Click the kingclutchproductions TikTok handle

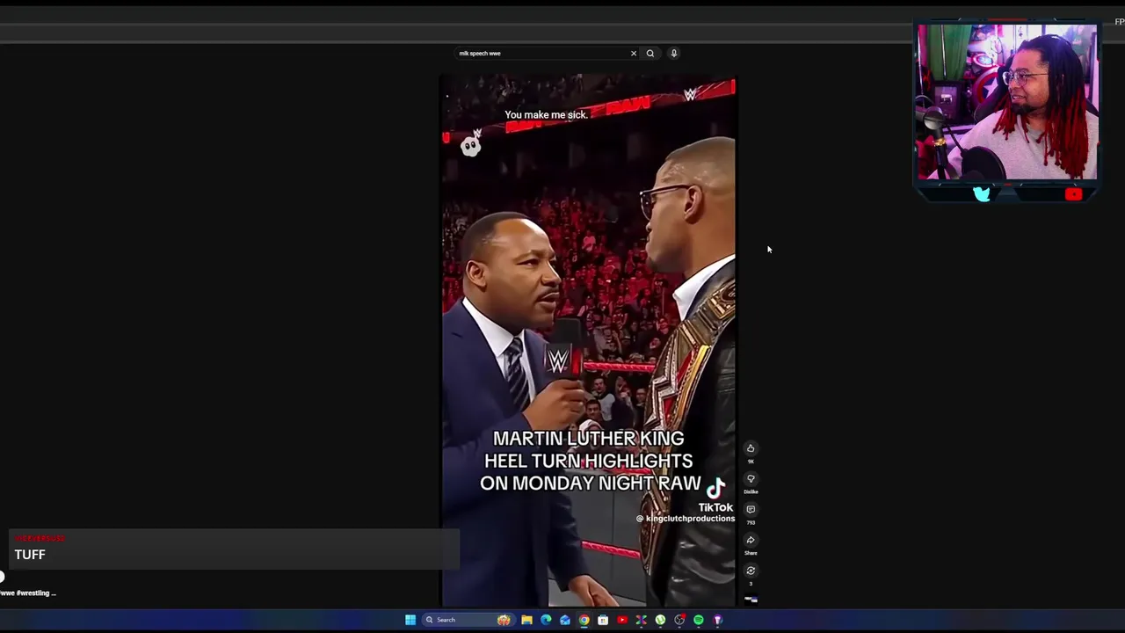coord(685,519)
